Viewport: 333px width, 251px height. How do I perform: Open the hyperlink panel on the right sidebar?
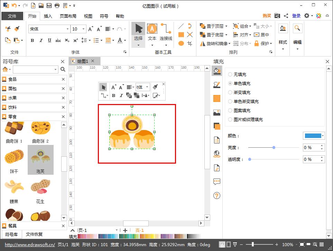click(x=216, y=154)
